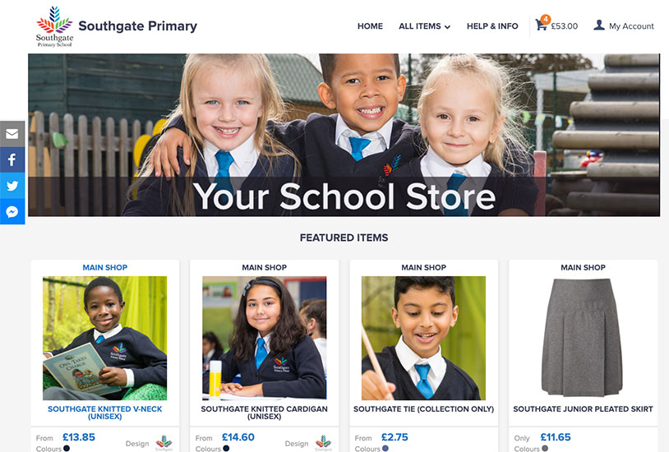Image resolution: width=669 pixels, height=452 pixels.
Task: Select the navy colour swatch on the V-Neck card
Action: (66, 448)
